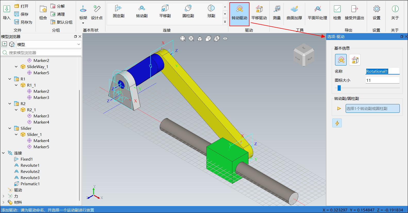The image size is (408, 213).
Task: Open the 模型 dropdown in model browser
Action: [49, 44]
